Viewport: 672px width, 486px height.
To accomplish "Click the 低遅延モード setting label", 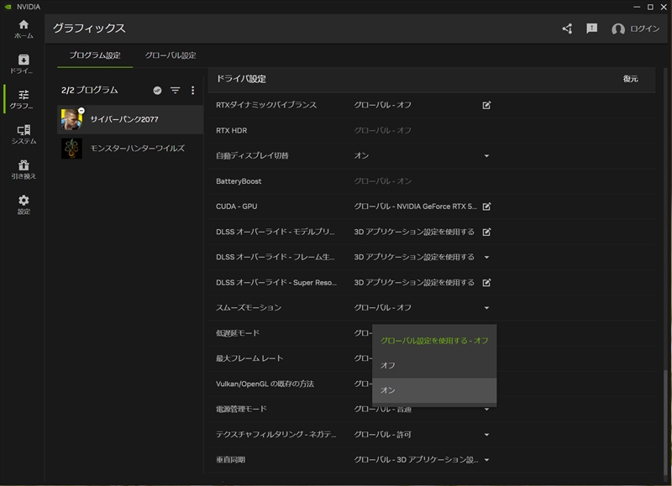I will pyautogui.click(x=238, y=333).
